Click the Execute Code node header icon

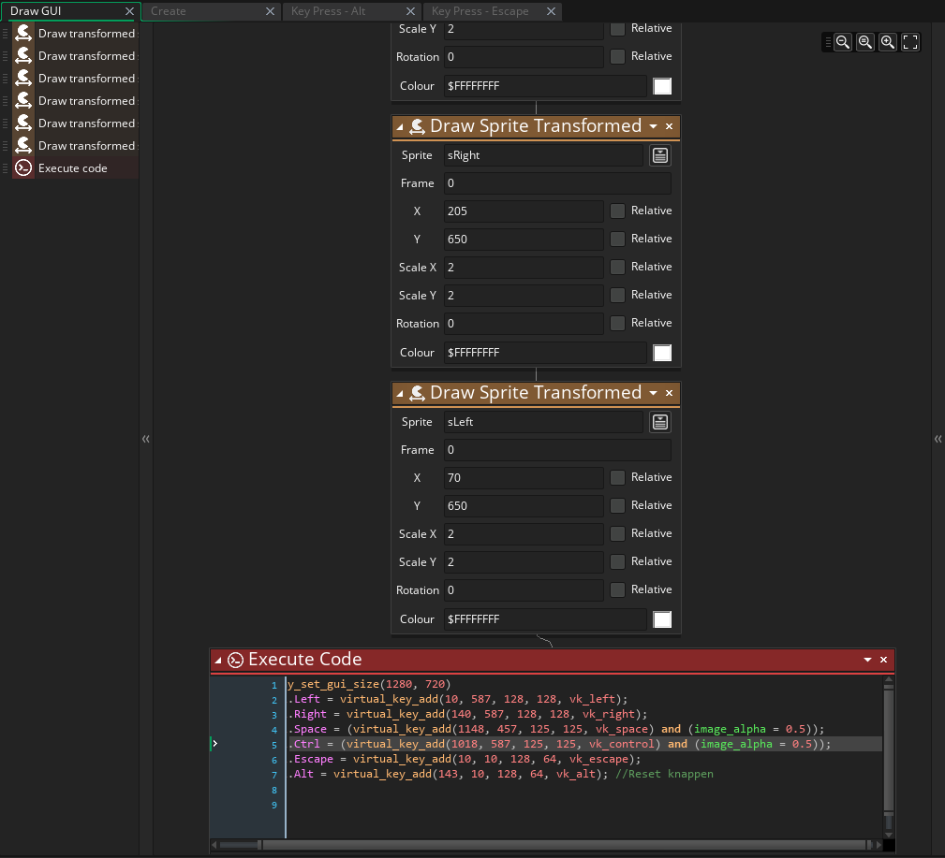(235, 660)
